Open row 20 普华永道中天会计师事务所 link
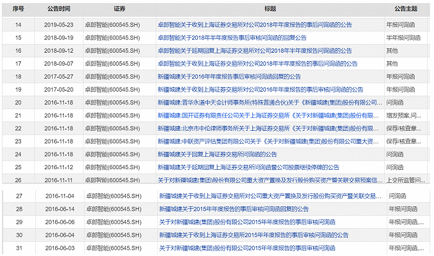434x256 pixels. 270,103
